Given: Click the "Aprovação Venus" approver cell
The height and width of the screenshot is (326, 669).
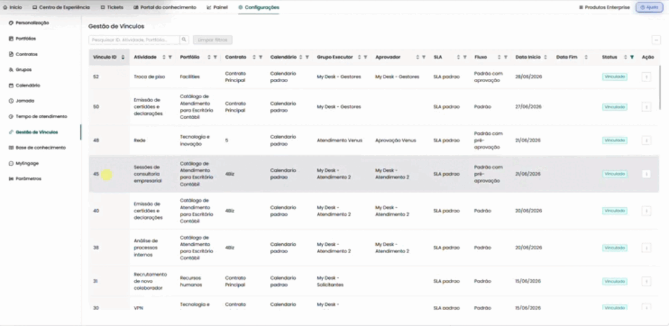Looking at the screenshot, I should tap(395, 140).
